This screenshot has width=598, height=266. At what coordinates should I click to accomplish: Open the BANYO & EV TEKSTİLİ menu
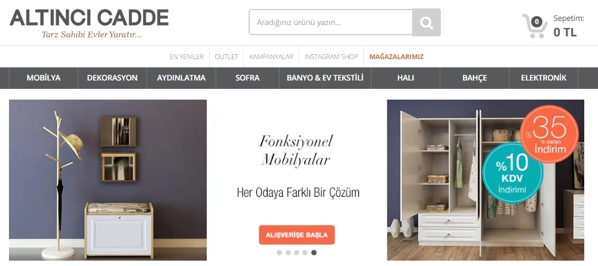(x=325, y=78)
